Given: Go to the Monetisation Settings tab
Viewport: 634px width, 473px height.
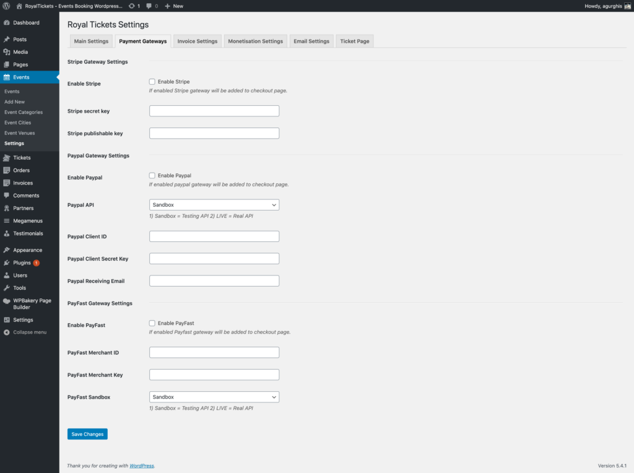Looking at the screenshot, I should click(x=256, y=41).
